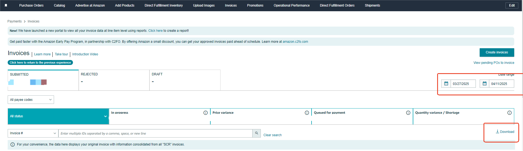
Task: Show info for Queued for payment
Action: click(408, 113)
